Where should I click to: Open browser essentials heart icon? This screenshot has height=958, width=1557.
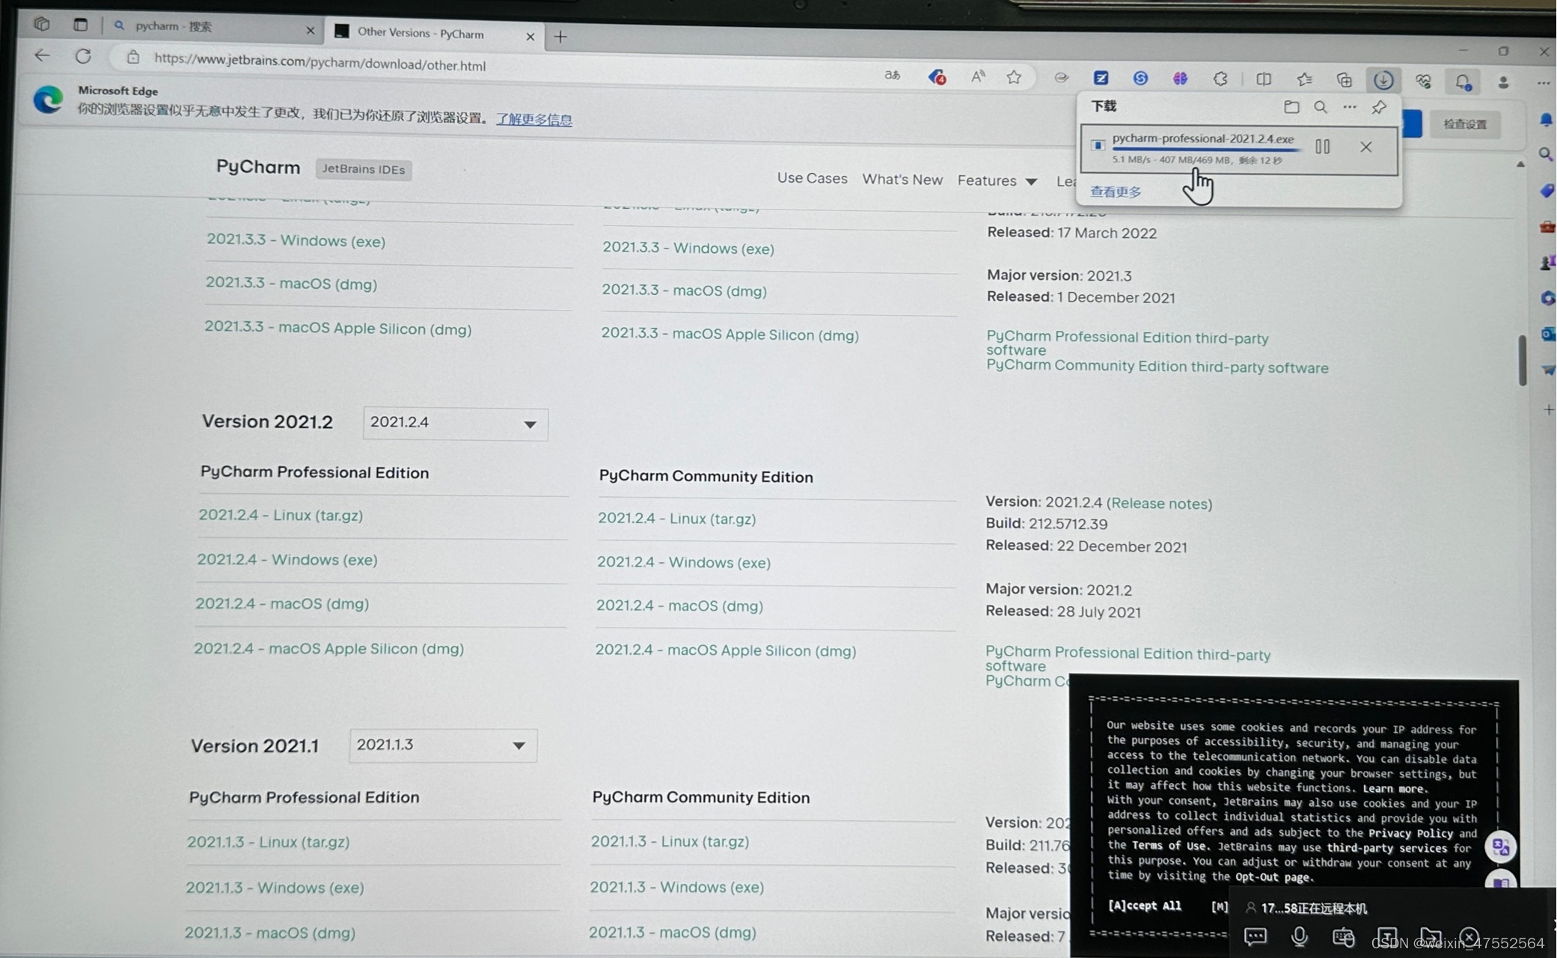point(1423,81)
